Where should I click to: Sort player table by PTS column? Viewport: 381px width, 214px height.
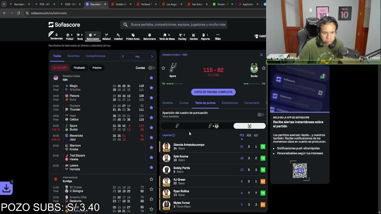click(242, 136)
